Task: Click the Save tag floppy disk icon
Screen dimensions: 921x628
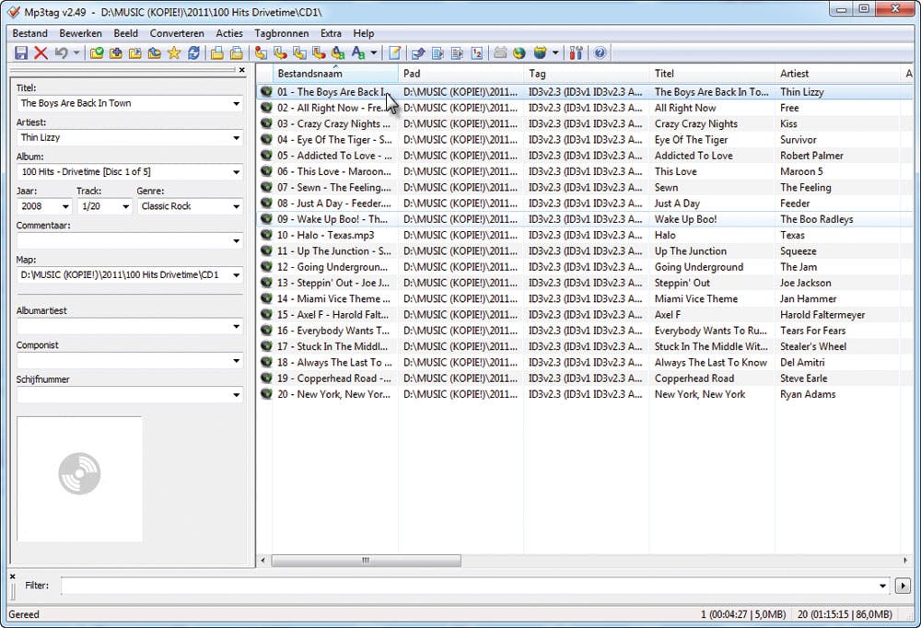Action: click(x=21, y=52)
